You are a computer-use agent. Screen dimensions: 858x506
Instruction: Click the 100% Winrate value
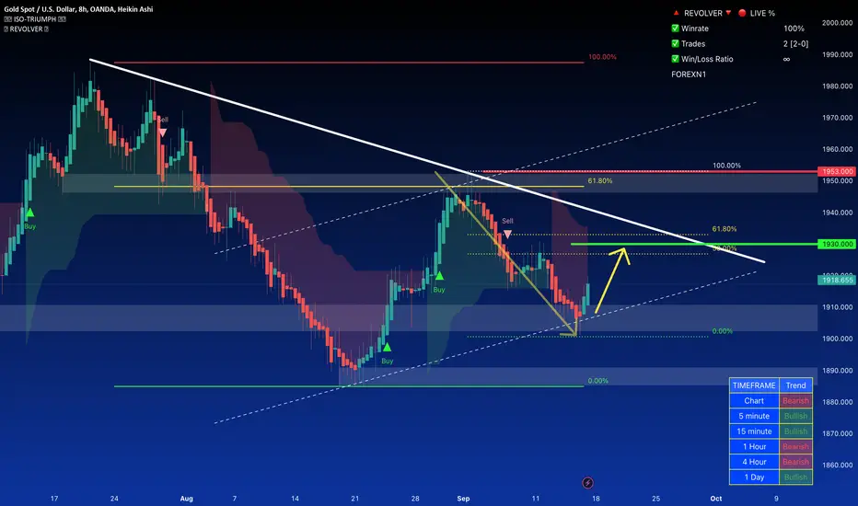pyautogui.click(x=794, y=29)
